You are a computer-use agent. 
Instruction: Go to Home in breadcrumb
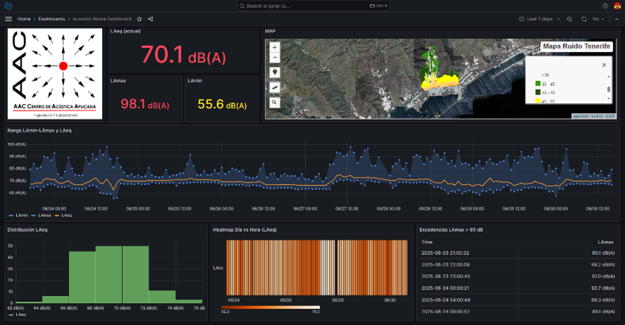[24, 19]
